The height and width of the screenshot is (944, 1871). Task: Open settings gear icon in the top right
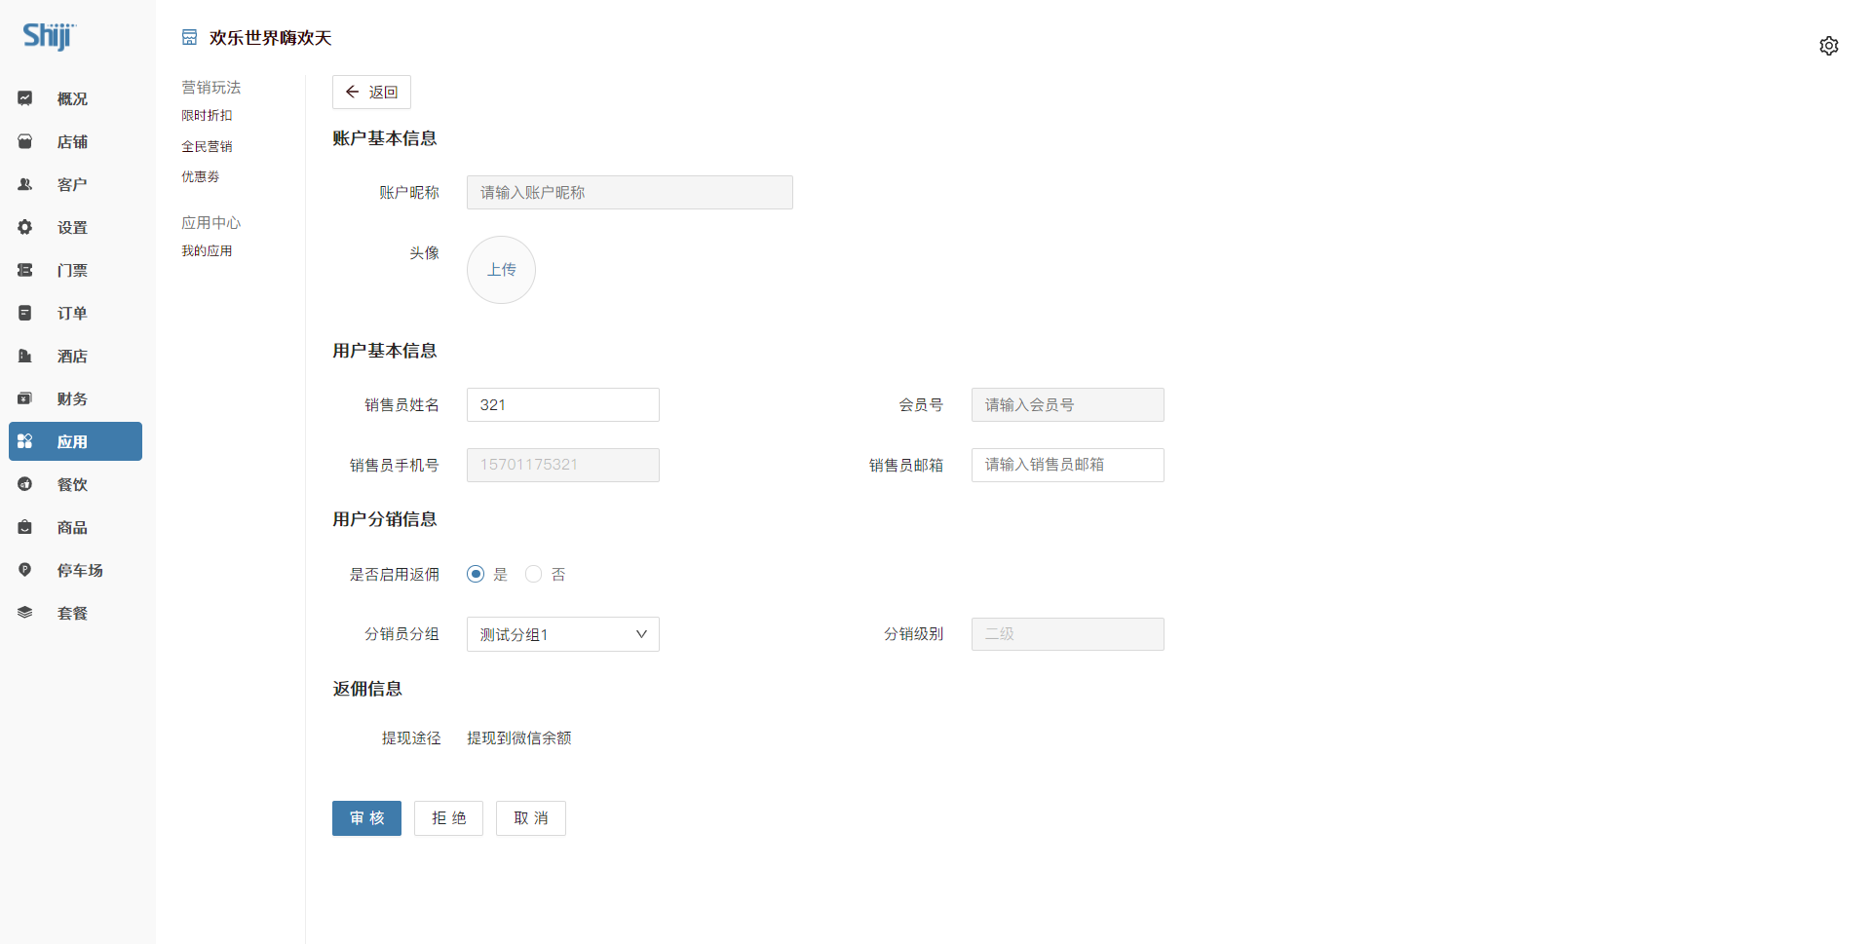[x=1828, y=46]
